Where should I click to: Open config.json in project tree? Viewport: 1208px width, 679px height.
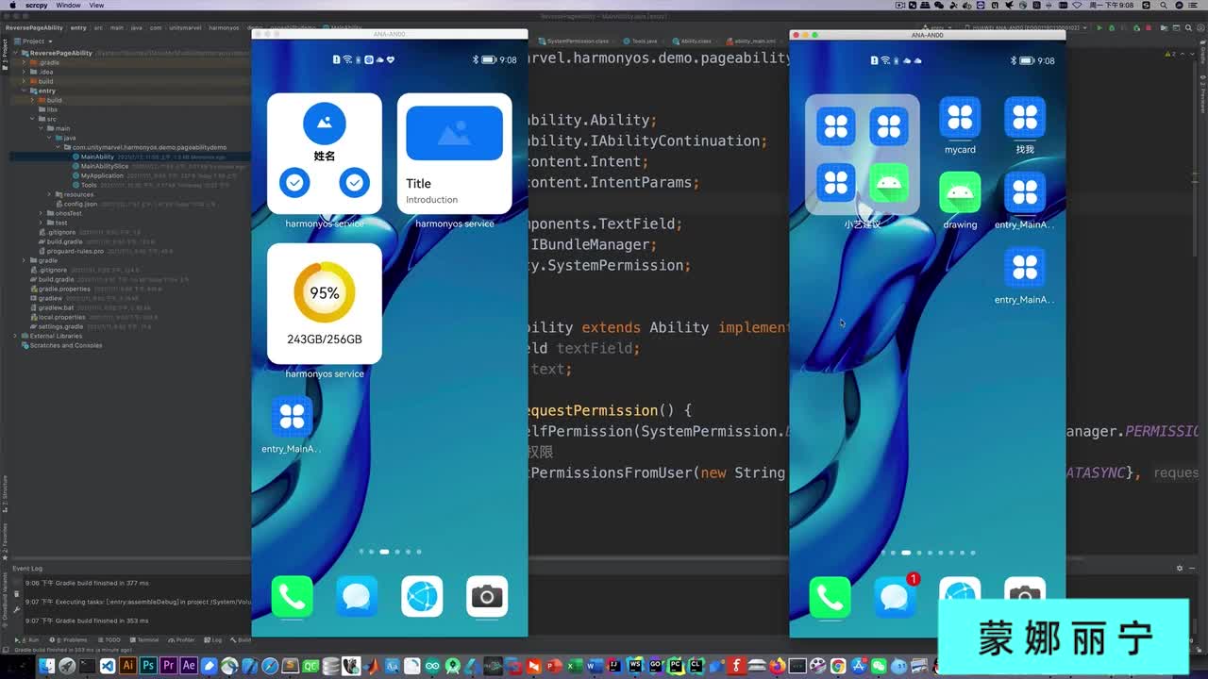pyautogui.click(x=80, y=204)
